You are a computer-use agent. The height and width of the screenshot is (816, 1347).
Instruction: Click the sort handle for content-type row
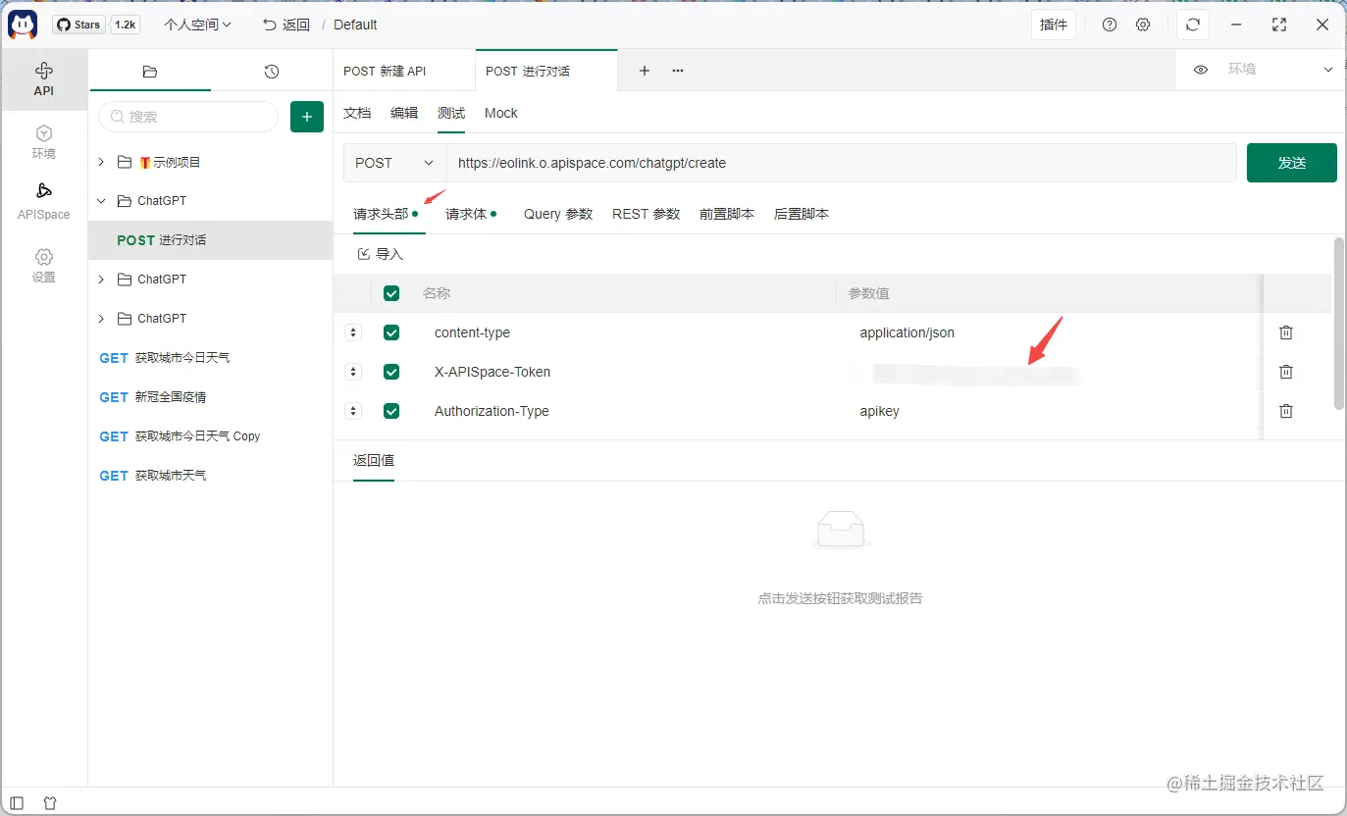point(354,332)
